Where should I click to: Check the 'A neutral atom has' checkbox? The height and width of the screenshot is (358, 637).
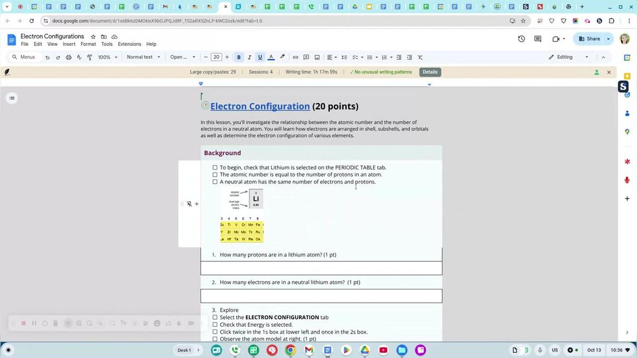(x=215, y=182)
